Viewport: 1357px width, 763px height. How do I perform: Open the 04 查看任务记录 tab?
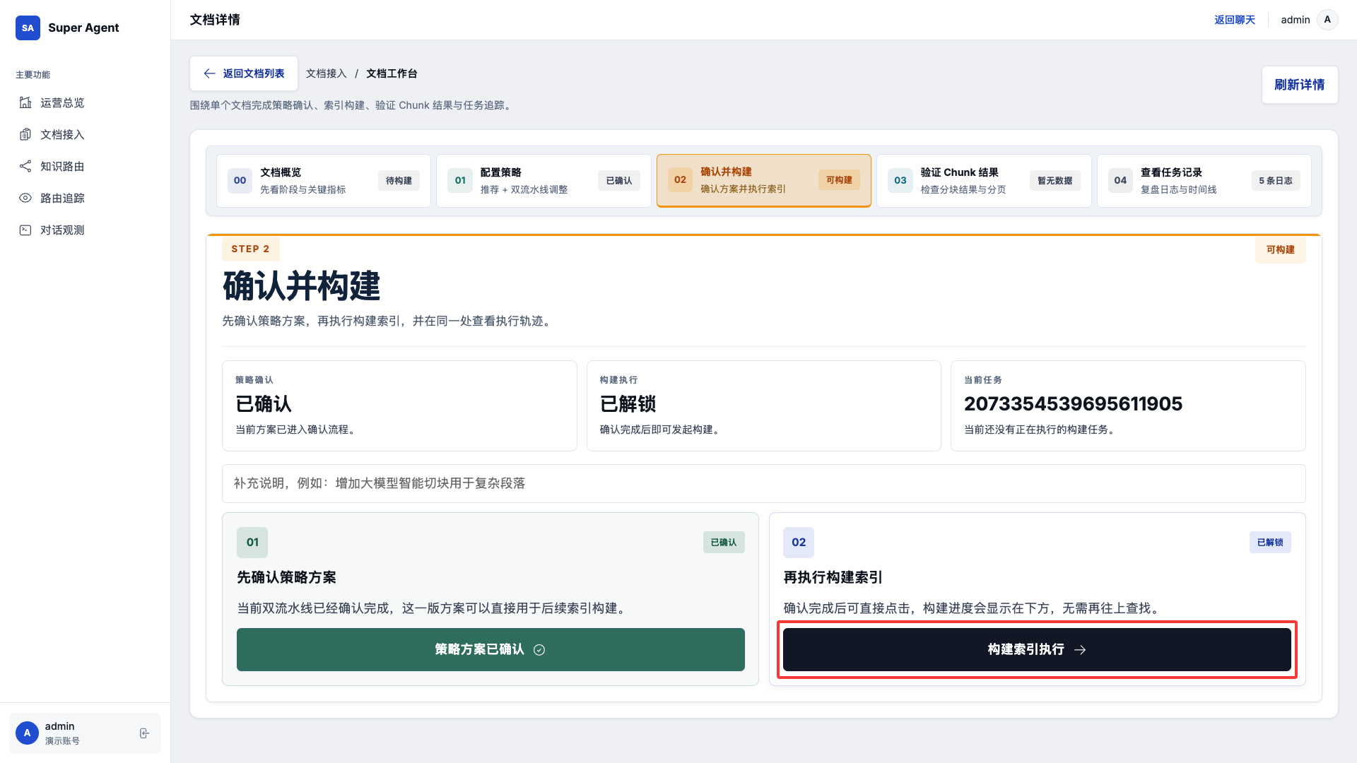pos(1204,181)
